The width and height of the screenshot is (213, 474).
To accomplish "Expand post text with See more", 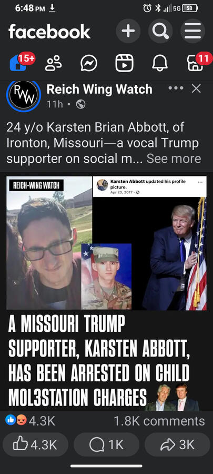I will click(x=174, y=159).
